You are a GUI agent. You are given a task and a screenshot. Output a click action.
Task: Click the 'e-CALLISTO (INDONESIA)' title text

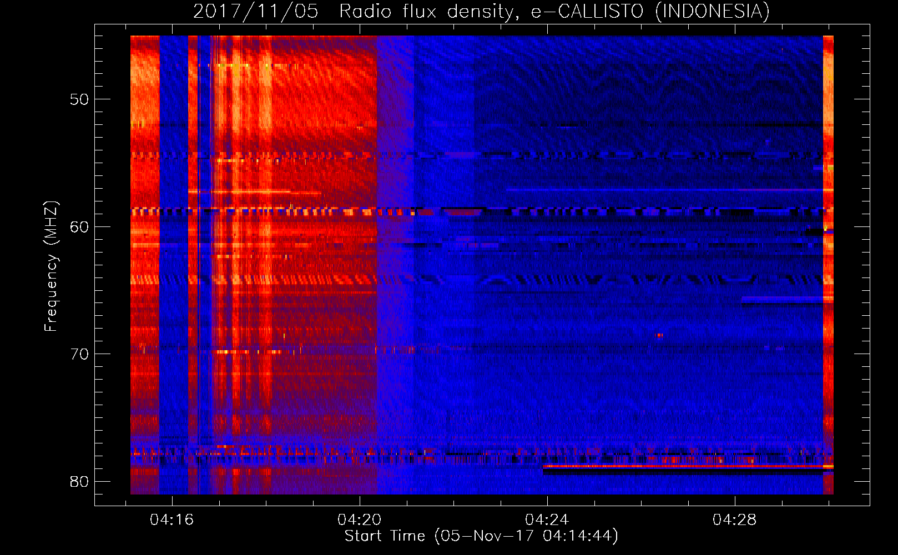[x=650, y=12]
